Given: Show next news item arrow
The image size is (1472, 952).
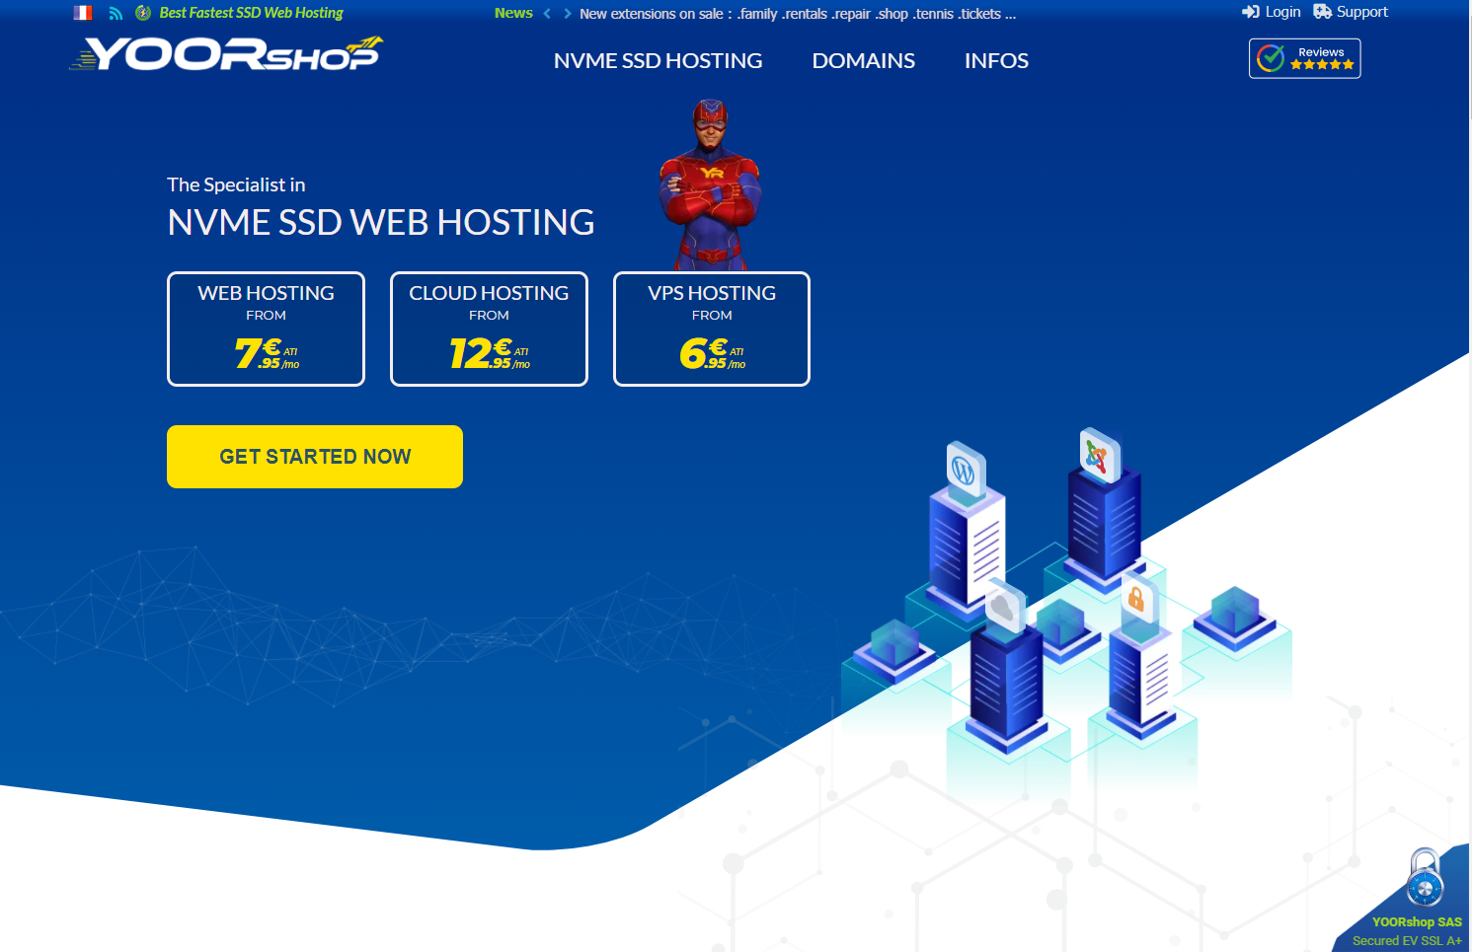Looking at the screenshot, I should [568, 14].
